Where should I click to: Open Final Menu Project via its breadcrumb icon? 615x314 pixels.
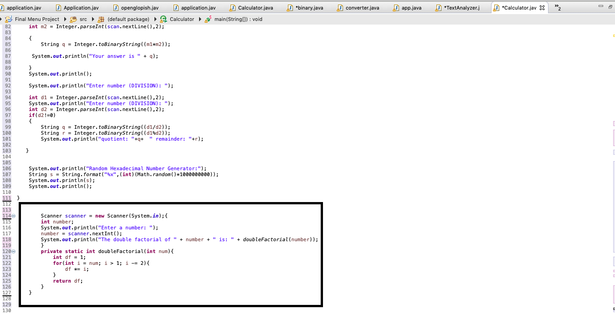9,19
